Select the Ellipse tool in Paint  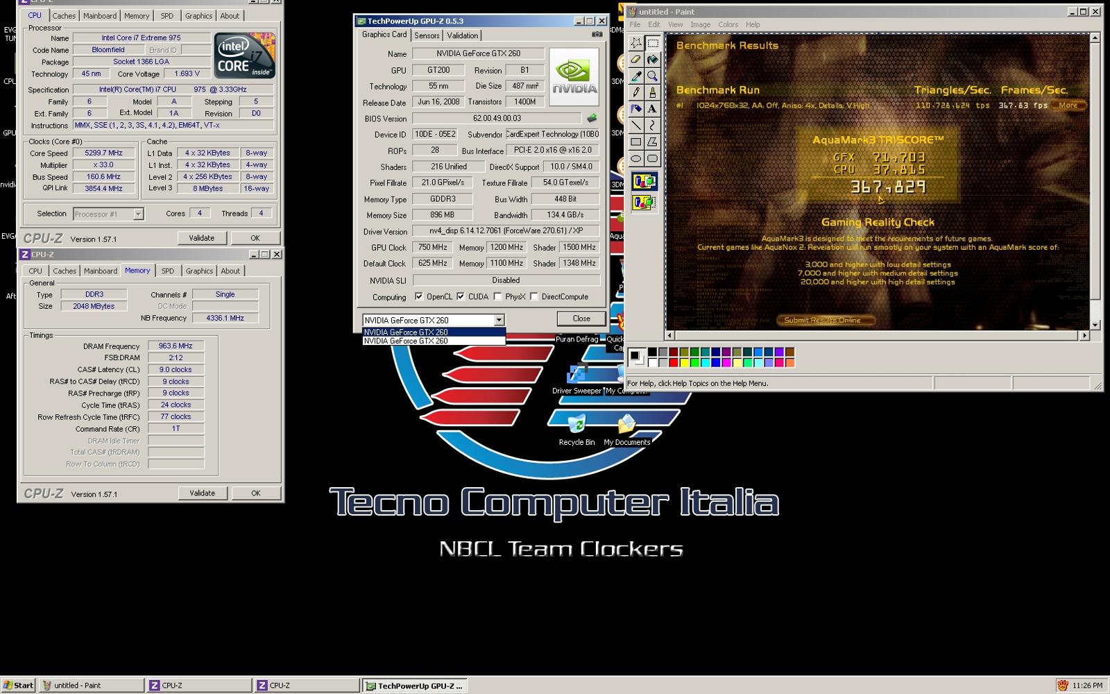tap(635, 159)
